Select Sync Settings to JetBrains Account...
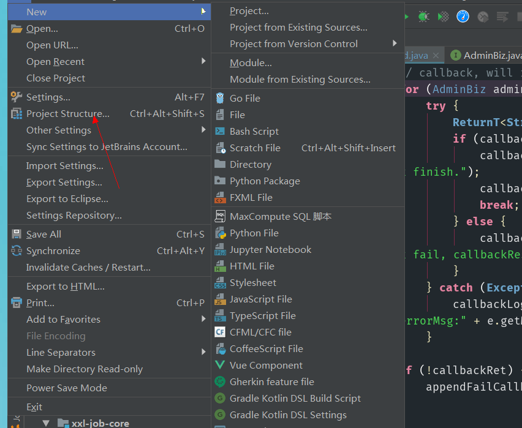 (x=109, y=147)
